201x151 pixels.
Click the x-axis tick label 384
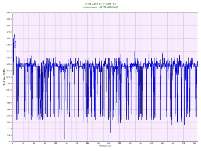141,143
